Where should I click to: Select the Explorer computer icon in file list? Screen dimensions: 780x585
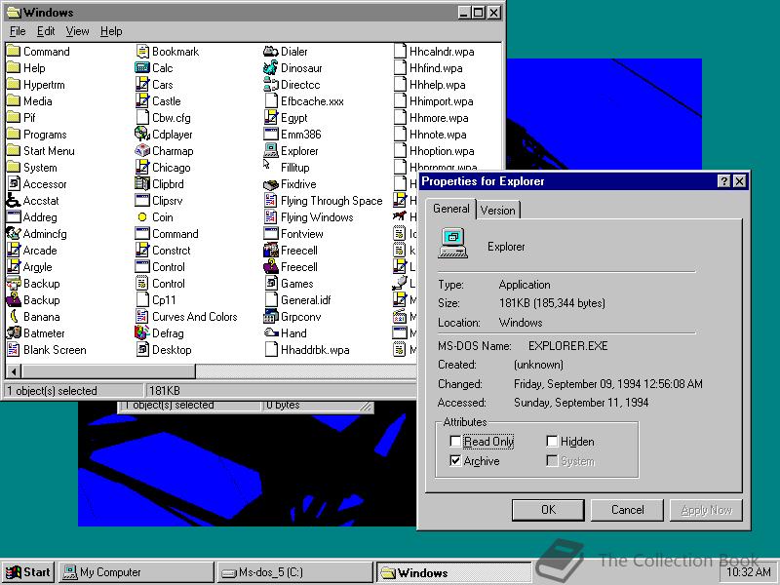pos(271,151)
